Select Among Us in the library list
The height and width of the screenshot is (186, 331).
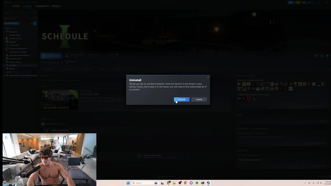coord(13,32)
